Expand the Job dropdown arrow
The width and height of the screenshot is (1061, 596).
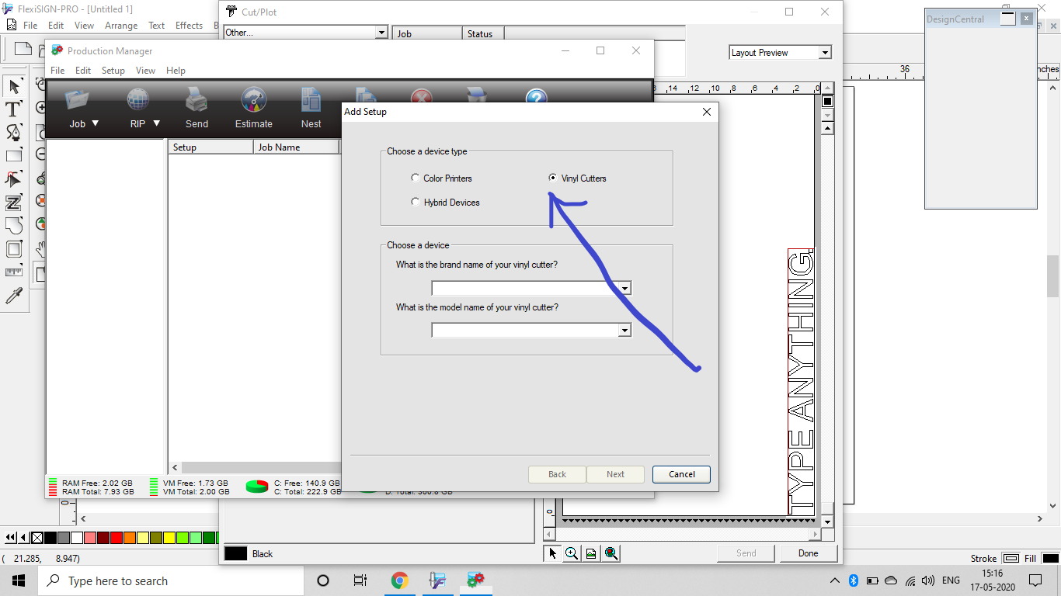96,123
